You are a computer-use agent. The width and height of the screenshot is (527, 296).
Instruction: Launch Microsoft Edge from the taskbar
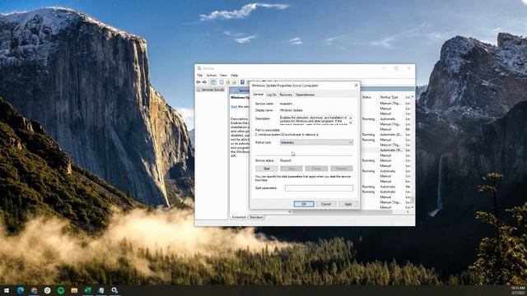[20, 290]
